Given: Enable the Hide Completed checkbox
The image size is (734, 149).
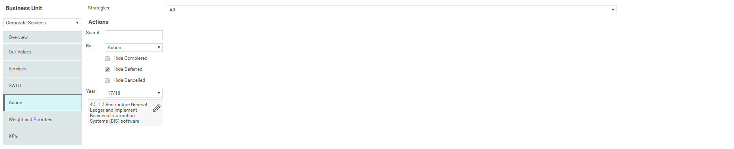Looking at the screenshot, I should click(107, 59).
